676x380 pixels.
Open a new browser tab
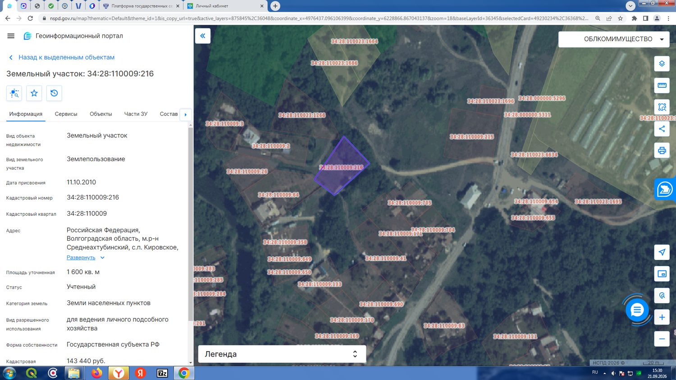coord(275,6)
